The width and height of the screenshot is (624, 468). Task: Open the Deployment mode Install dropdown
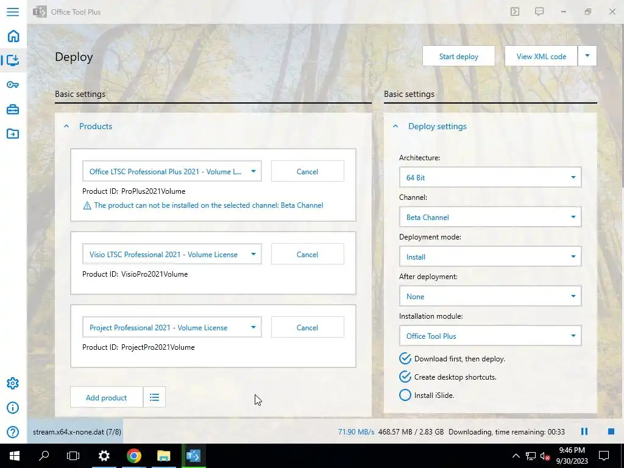click(490, 257)
